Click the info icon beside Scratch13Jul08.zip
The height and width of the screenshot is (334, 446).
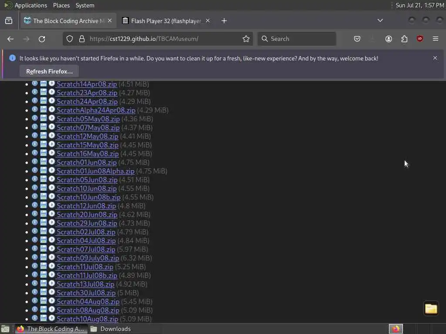(x=35, y=284)
